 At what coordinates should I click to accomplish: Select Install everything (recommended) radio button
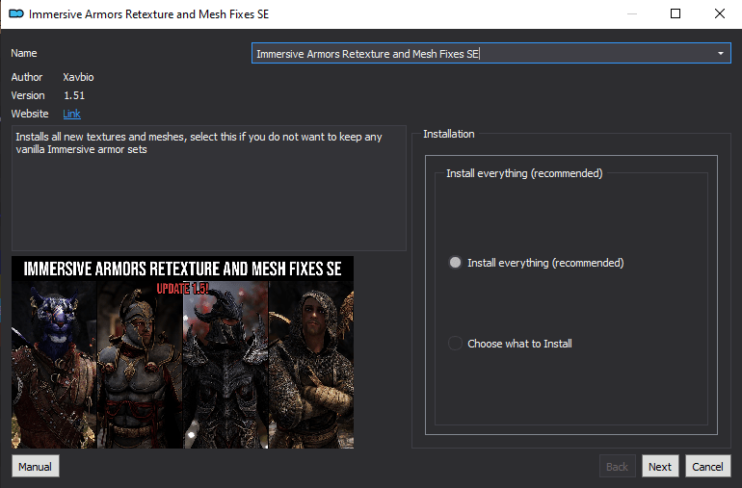pyautogui.click(x=455, y=263)
